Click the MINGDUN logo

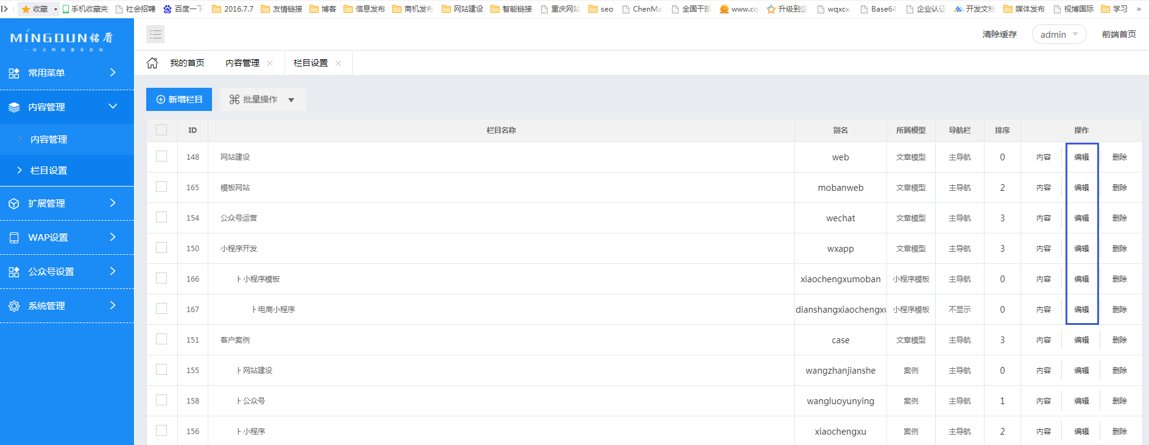(62, 40)
